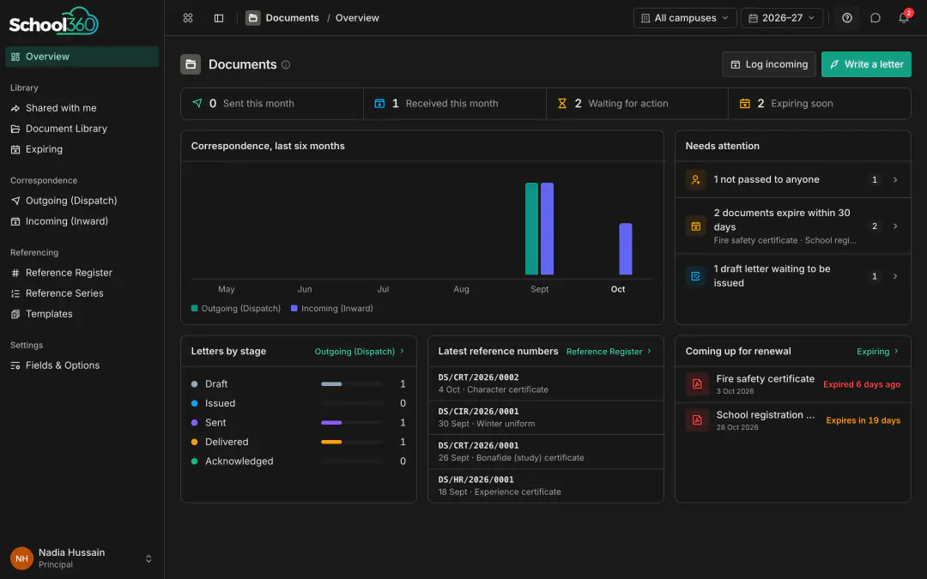Open the chat messages icon
The width and height of the screenshot is (927, 579).
pos(875,18)
